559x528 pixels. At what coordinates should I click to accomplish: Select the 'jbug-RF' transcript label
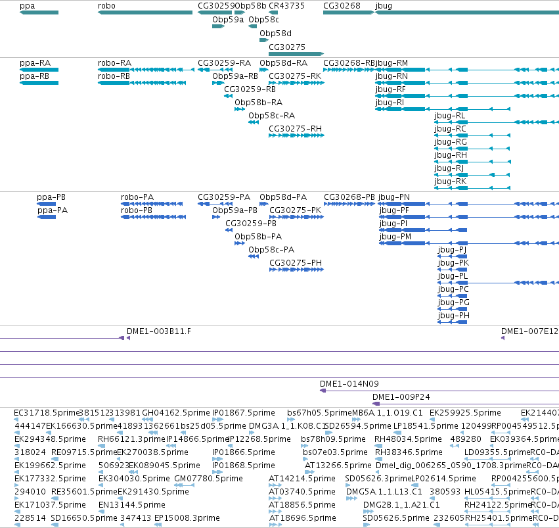390,89
